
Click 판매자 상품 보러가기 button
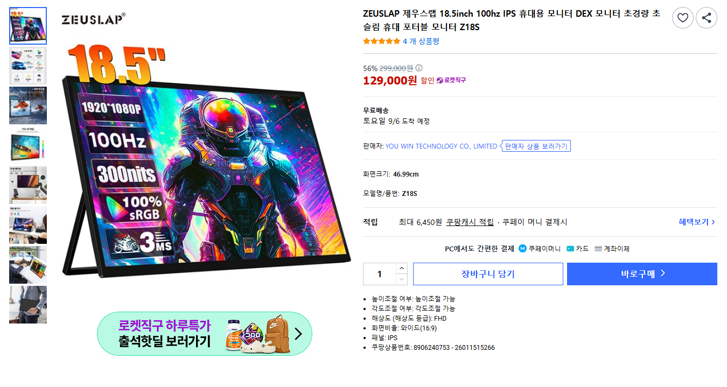(536, 146)
